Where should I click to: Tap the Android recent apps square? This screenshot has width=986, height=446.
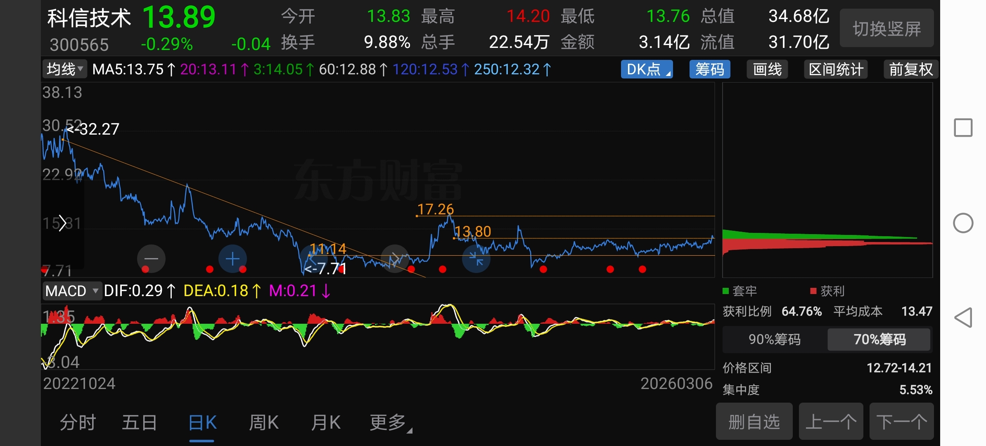963,128
